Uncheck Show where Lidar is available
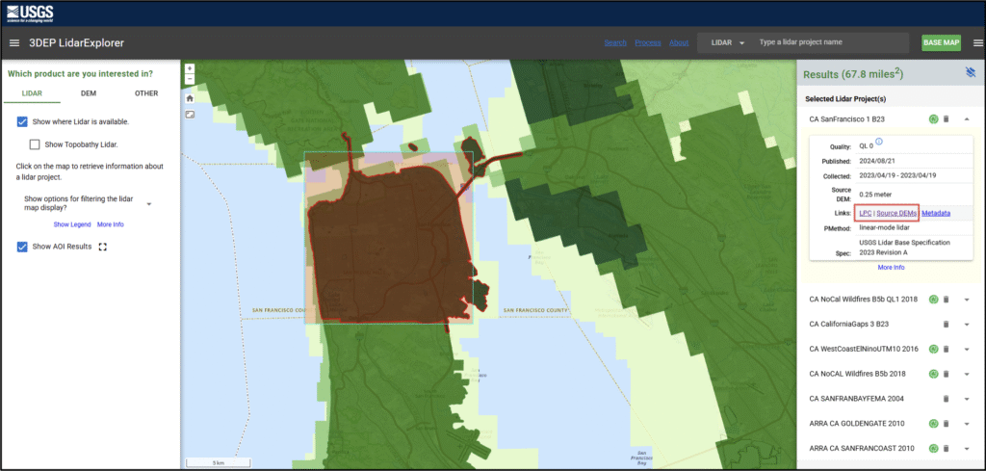The image size is (986, 471). (22, 122)
